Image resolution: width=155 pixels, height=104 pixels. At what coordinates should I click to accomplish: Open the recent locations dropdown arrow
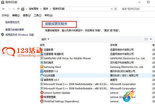[x=14, y=9]
